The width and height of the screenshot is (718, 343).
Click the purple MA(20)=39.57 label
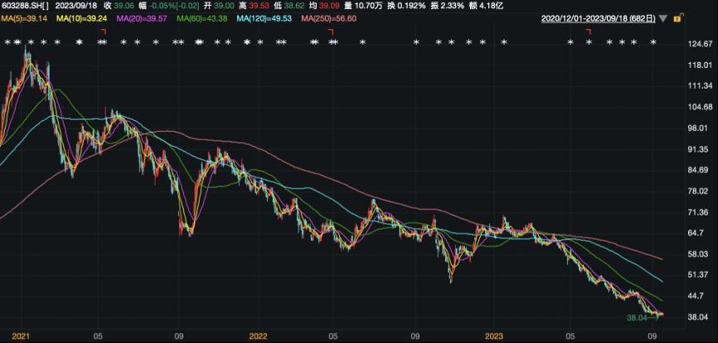(143, 19)
